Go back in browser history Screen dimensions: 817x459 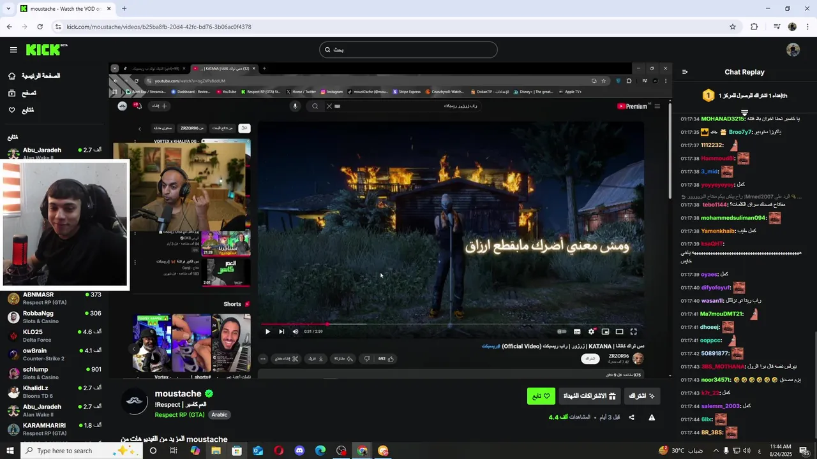click(9, 27)
